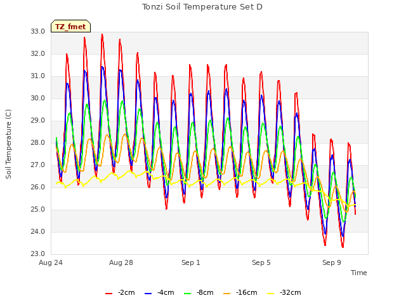Screen dimensions: 406x305
Task: Click the 24.0 y-axis tick label
Action: 37,231
